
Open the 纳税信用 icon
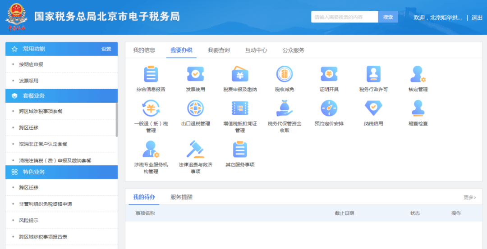[373, 109]
